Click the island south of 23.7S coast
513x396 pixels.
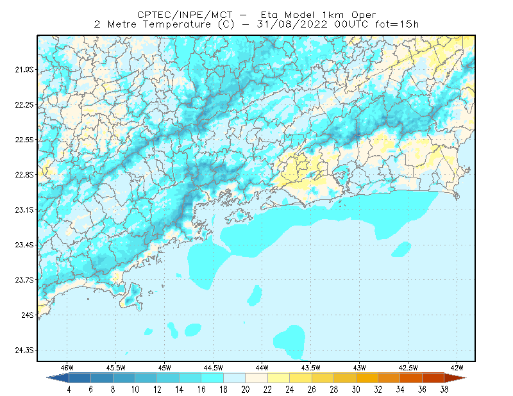[132, 296]
